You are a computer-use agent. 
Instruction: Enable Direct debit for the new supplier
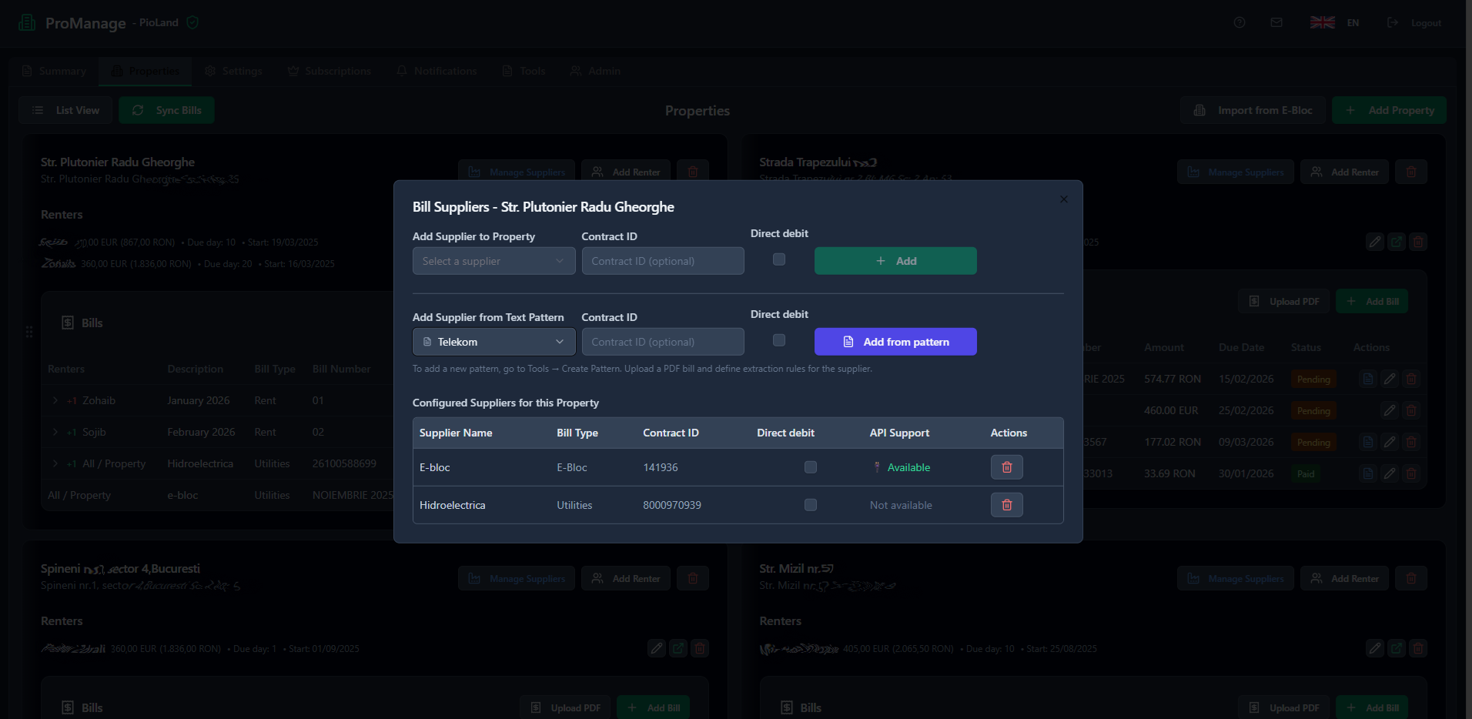click(778, 259)
